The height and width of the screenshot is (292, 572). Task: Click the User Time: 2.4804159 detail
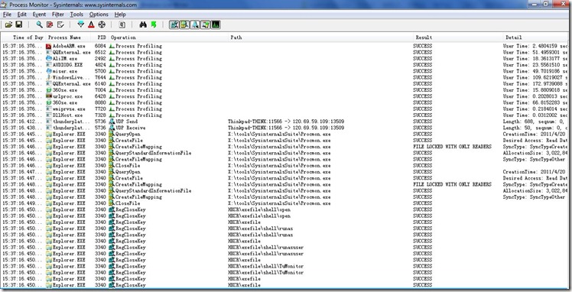pos(535,46)
